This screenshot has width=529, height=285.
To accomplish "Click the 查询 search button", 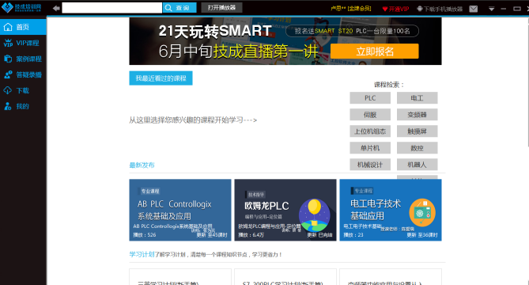I will (179, 8).
